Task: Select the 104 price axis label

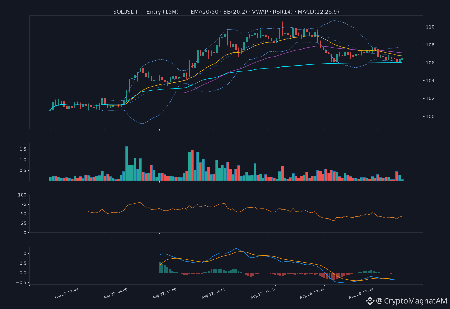Action: click(430, 81)
